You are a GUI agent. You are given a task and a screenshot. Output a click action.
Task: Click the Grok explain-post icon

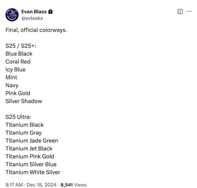pos(180,12)
